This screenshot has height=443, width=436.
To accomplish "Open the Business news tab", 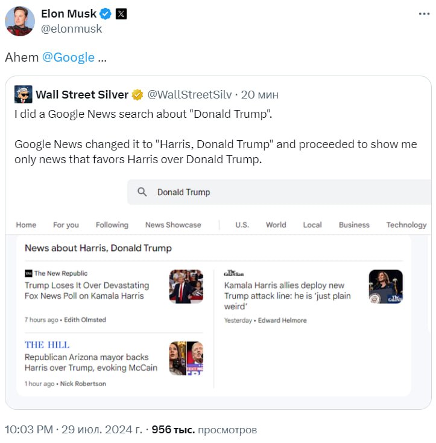I will click(354, 225).
